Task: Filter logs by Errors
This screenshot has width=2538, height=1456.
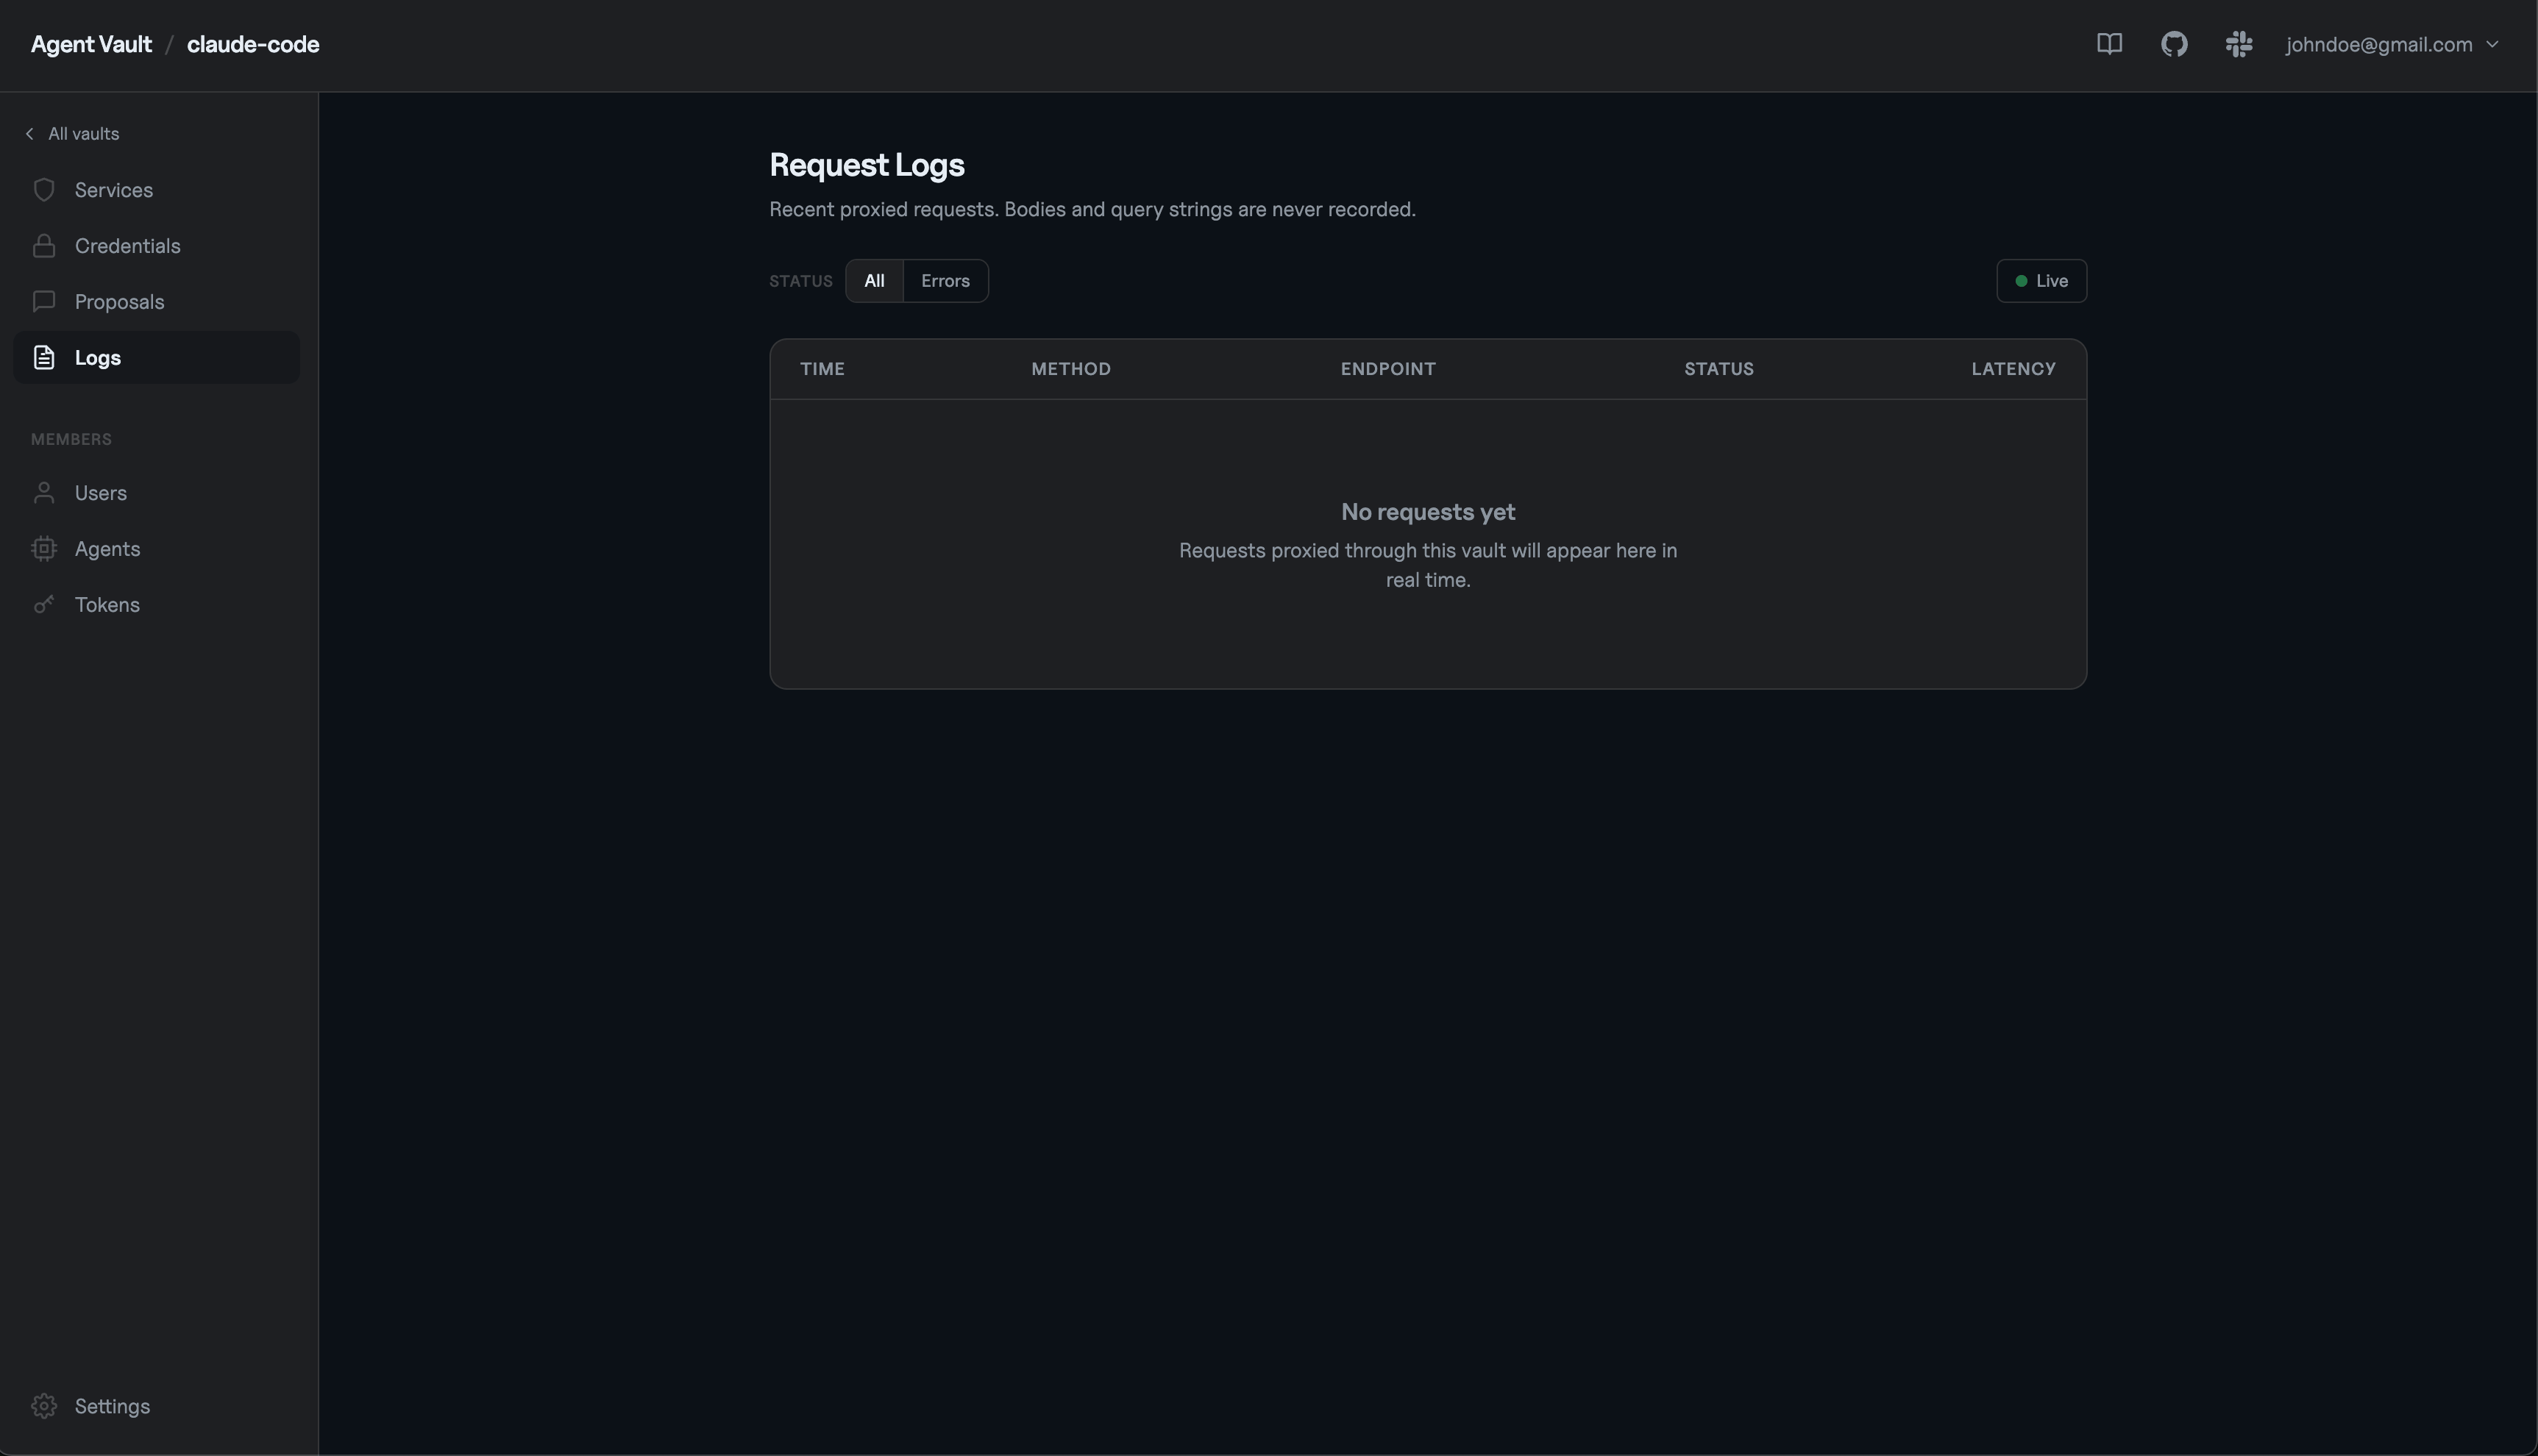Action: pos(945,281)
